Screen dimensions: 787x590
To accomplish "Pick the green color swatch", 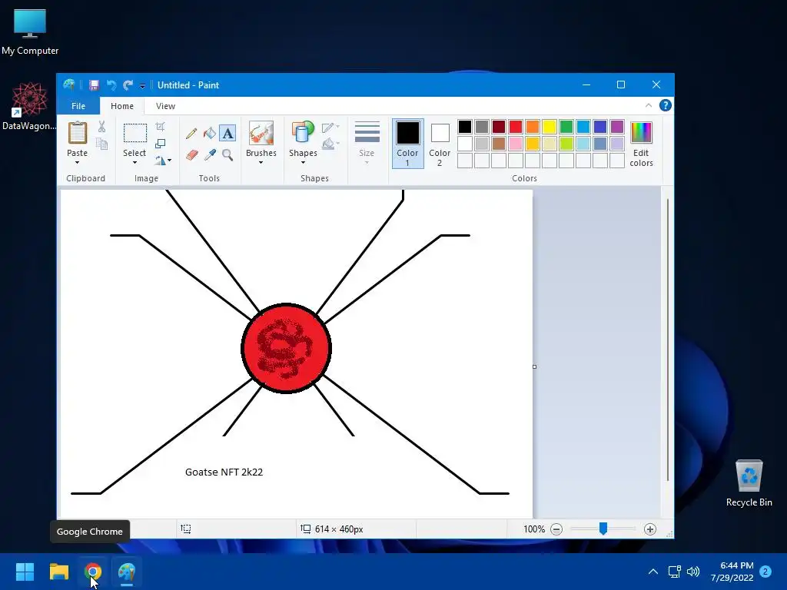I will [x=566, y=127].
